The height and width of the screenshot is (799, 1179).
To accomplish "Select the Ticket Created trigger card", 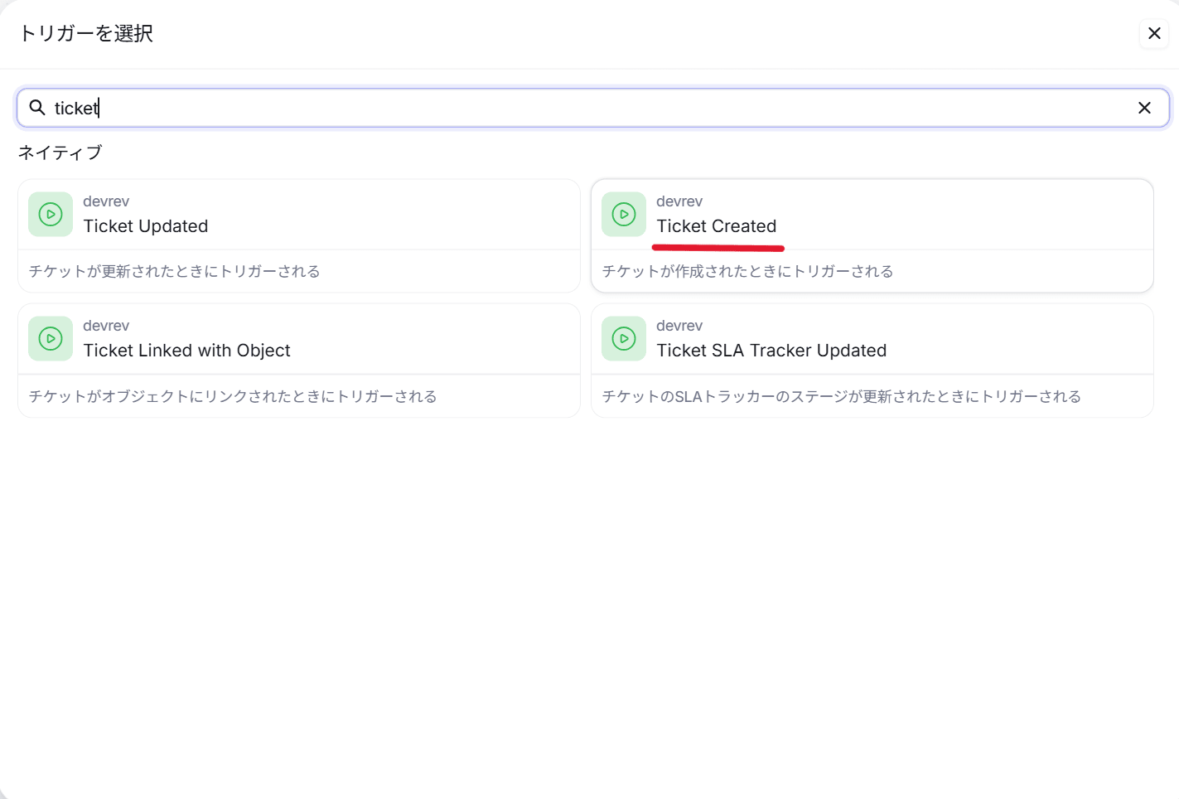I will pyautogui.click(x=872, y=235).
